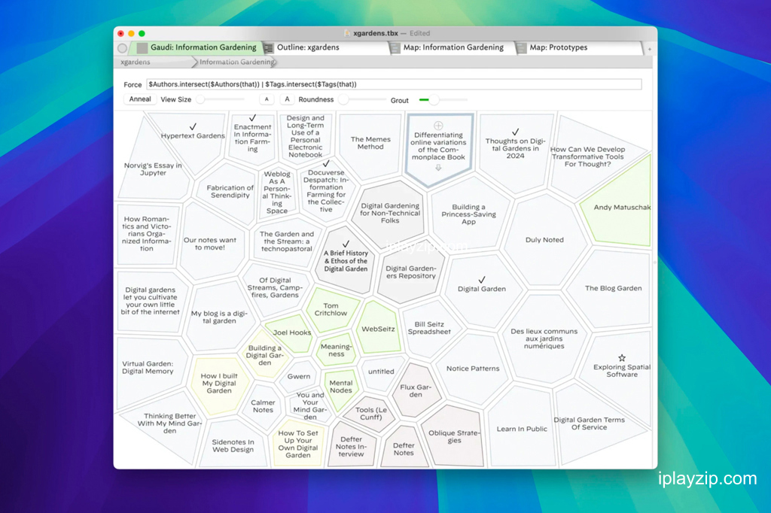Click into the Force expression field

click(x=394, y=84)
